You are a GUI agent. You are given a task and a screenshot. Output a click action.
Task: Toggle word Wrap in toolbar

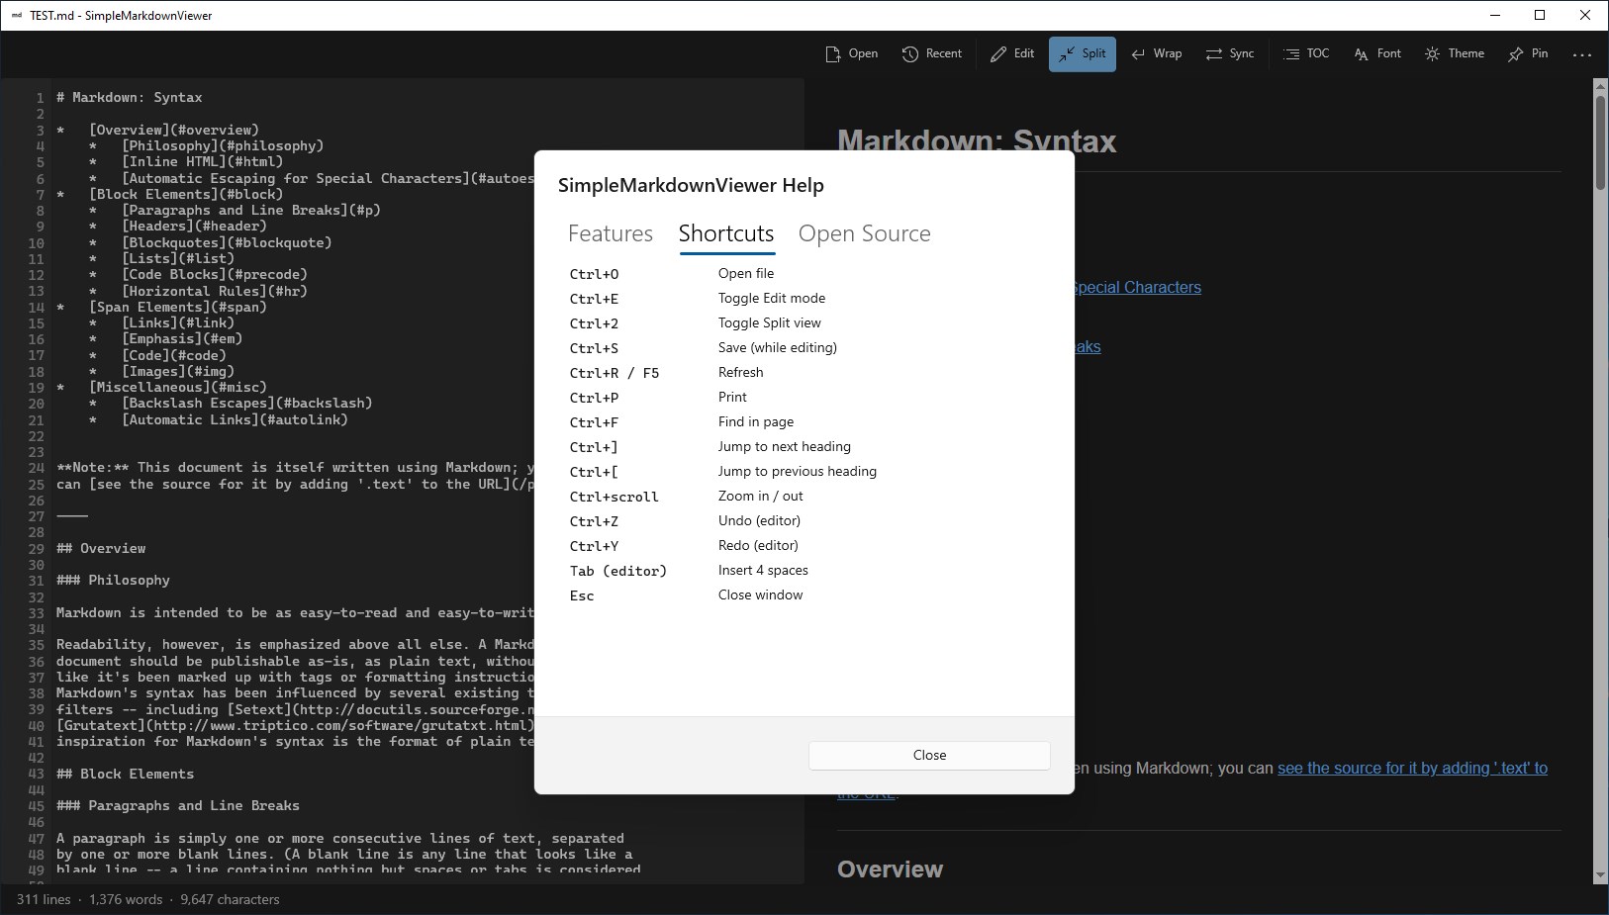tap(1157, 53)
